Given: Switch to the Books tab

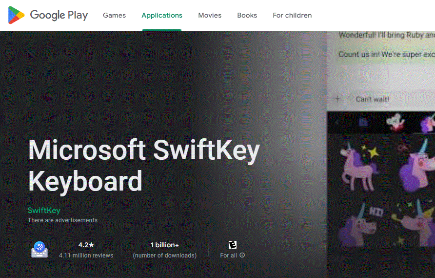Looking at the screenshot, I should [247, 15].
